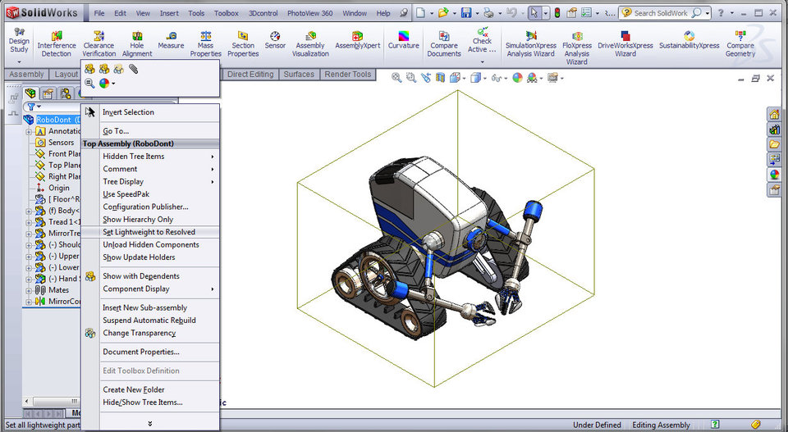This screenshot has width=788, height=432.
Task: Open Compare Documents
Action: 444,43
